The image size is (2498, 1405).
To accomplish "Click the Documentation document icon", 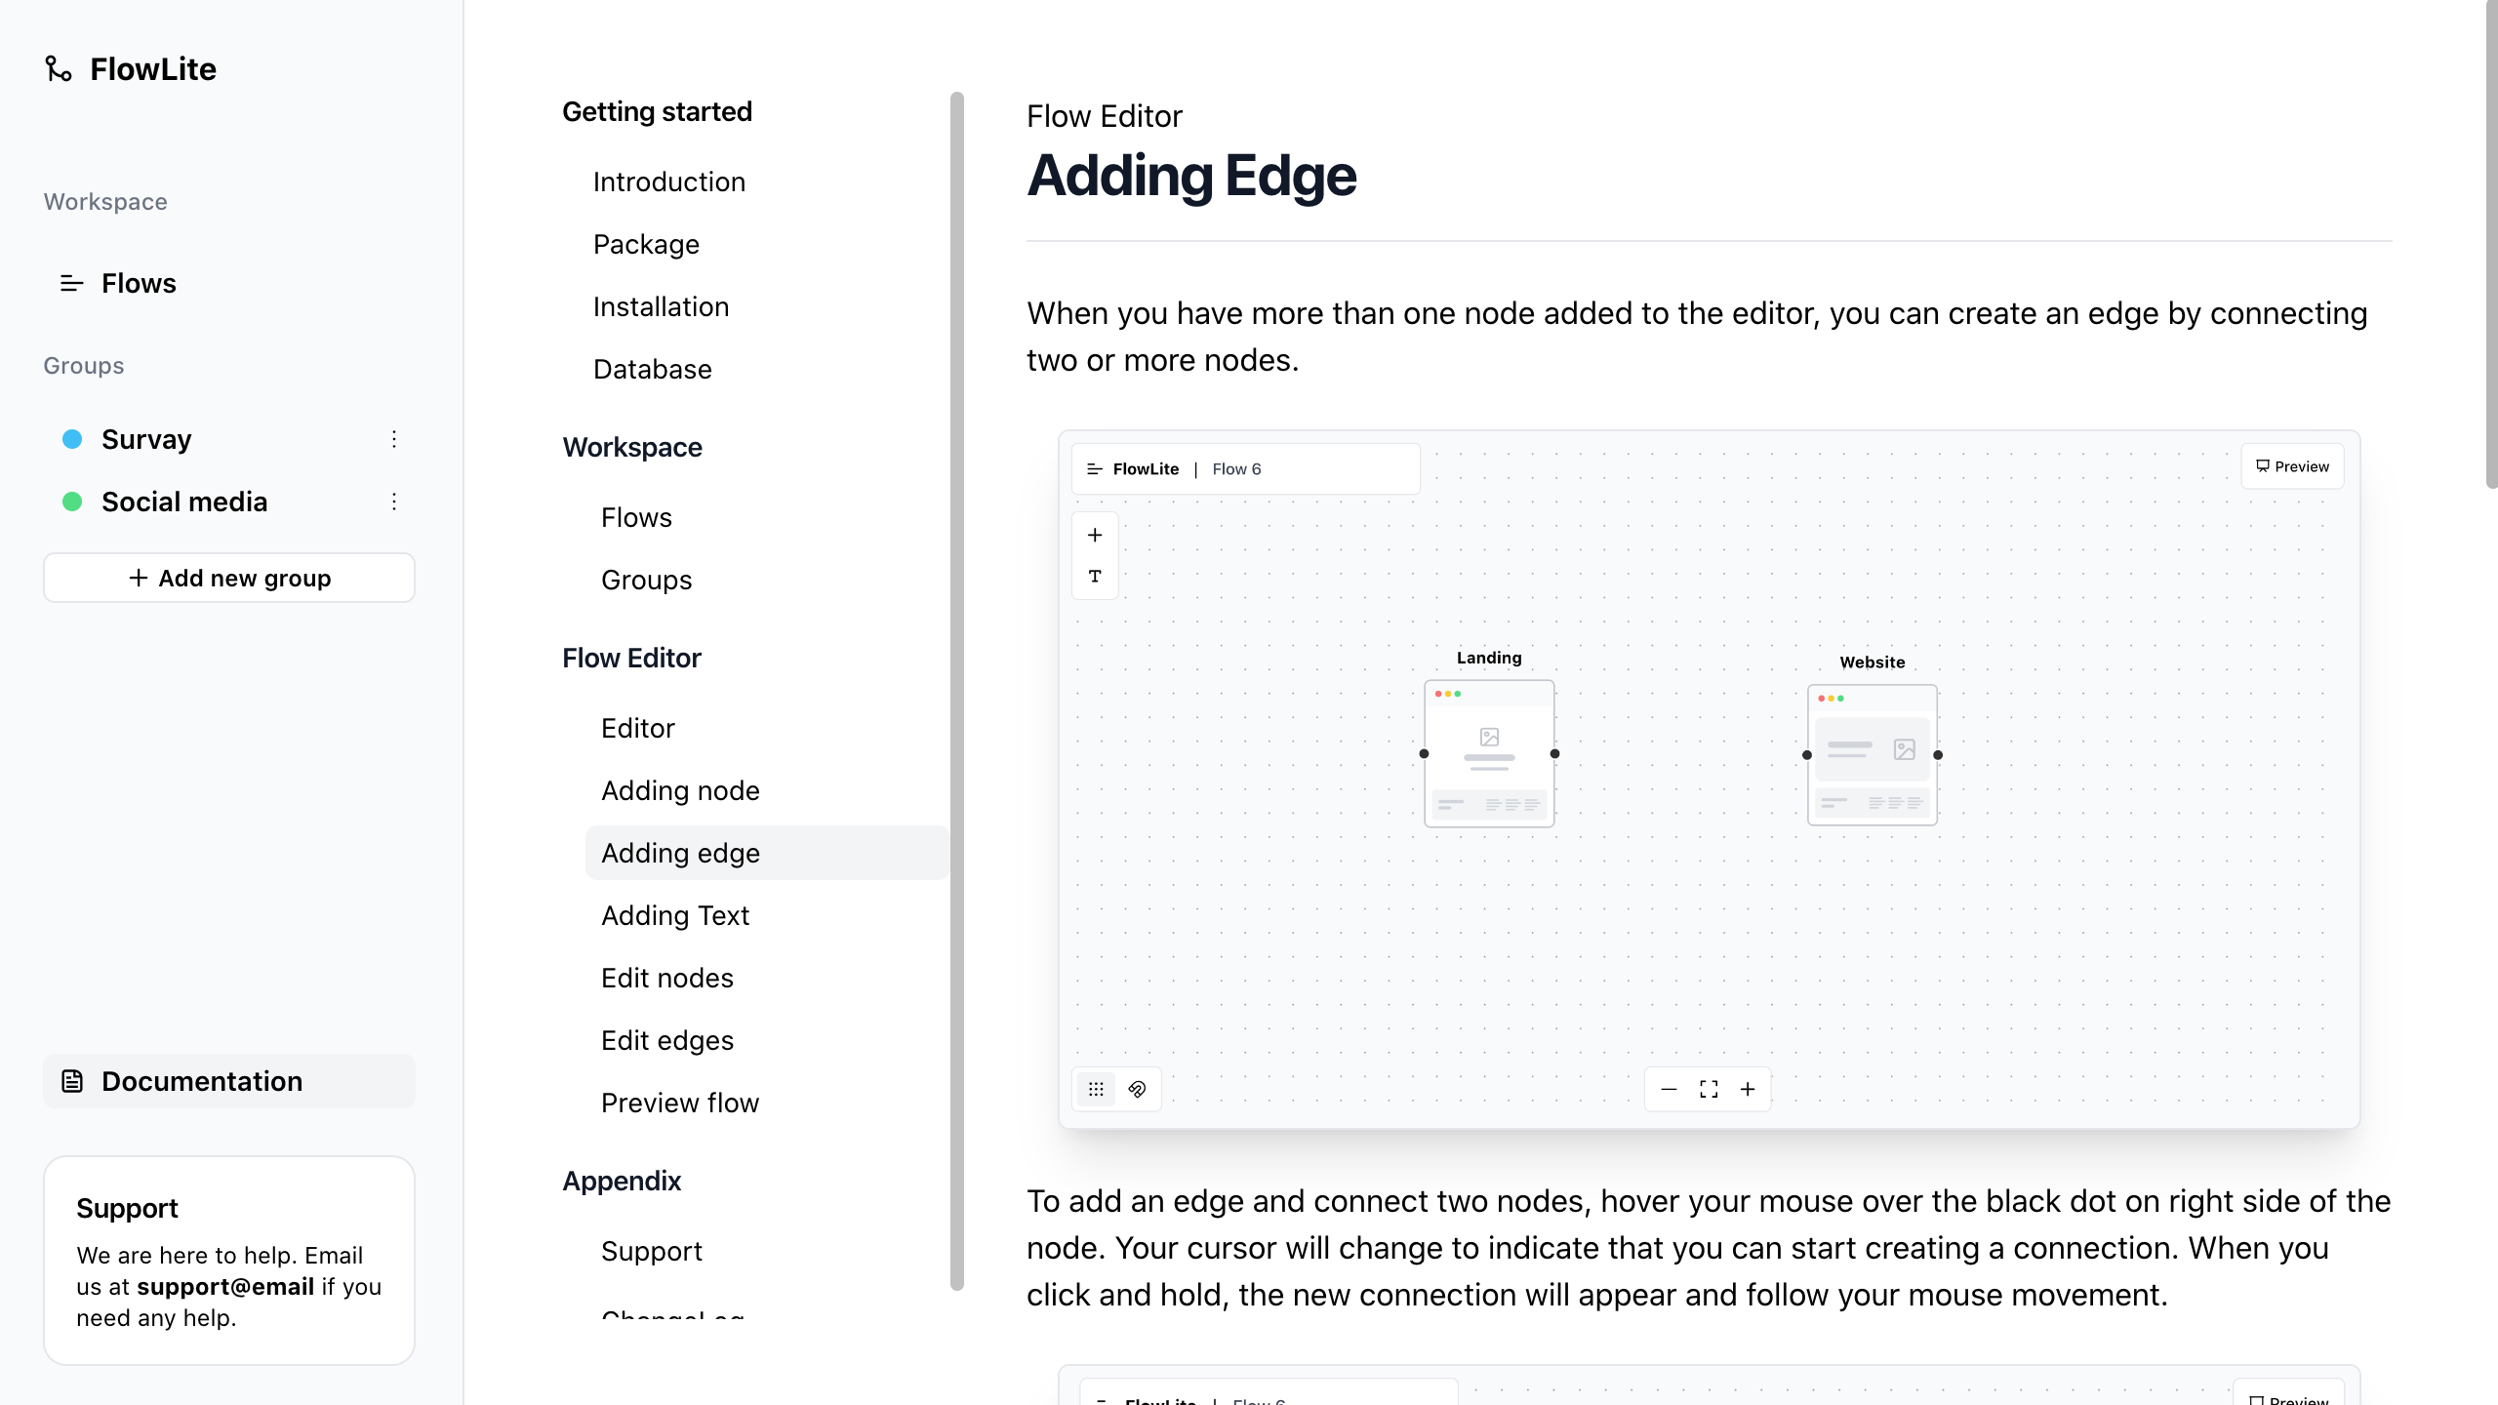I will click(73, 1080).
